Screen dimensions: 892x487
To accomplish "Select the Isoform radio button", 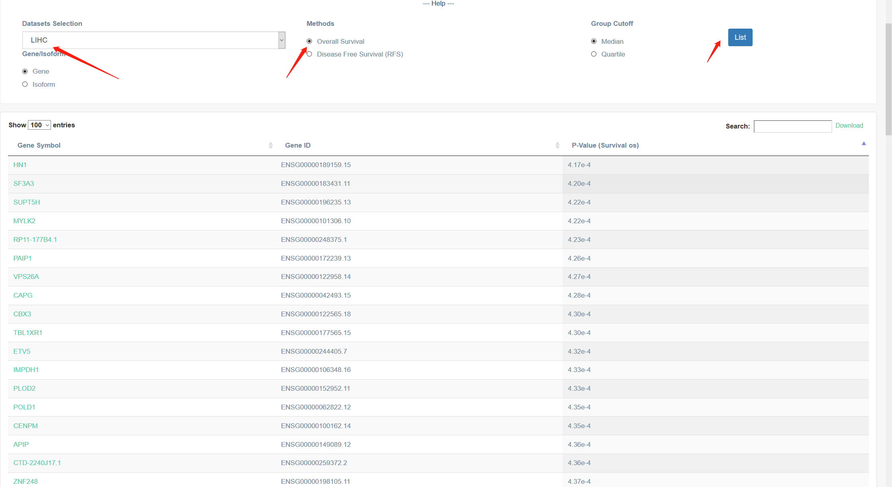I will click(25, 84).
